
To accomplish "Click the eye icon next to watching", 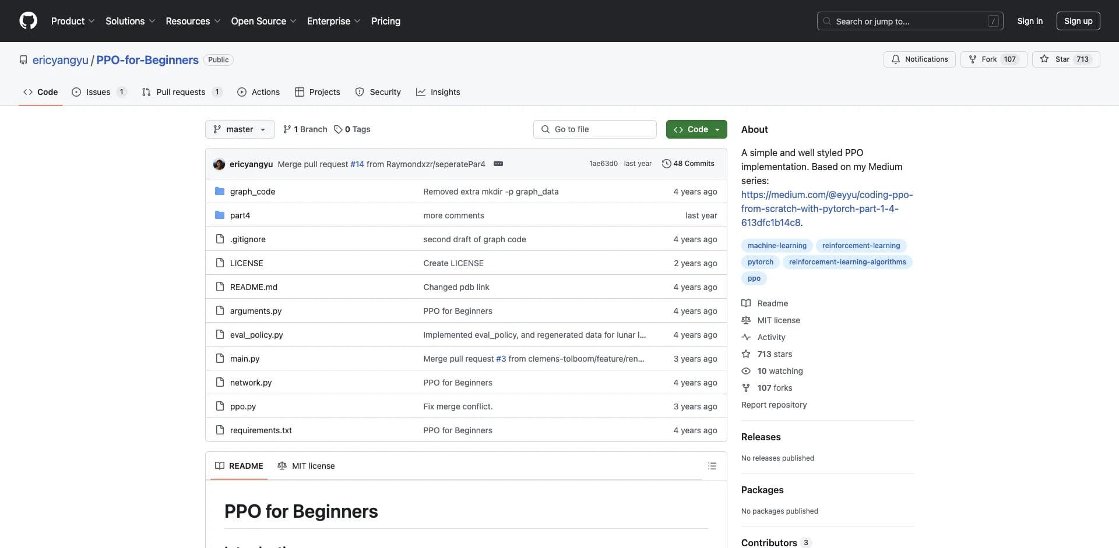I will tap(746, 370).
